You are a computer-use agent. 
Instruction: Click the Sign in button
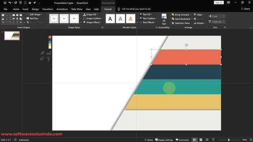pos(219,3)
